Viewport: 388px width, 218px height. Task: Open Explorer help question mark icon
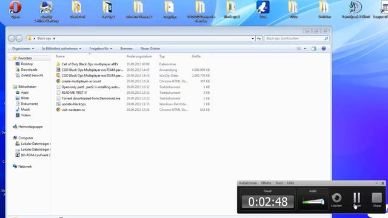tap(324, 48)
